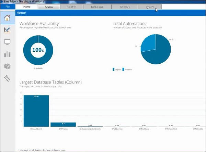This screenshot has height=152, width=206.
Task: Click the Licensed to Mphasis footer text
Action: tap(42, 150)
